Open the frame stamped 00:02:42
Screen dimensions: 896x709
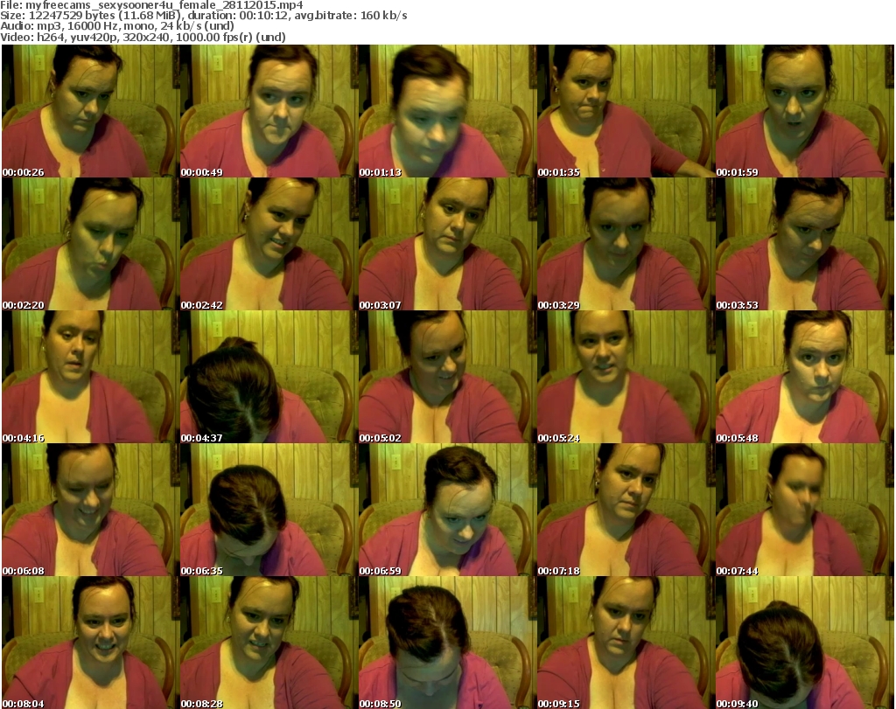click(x=269, y=244)
